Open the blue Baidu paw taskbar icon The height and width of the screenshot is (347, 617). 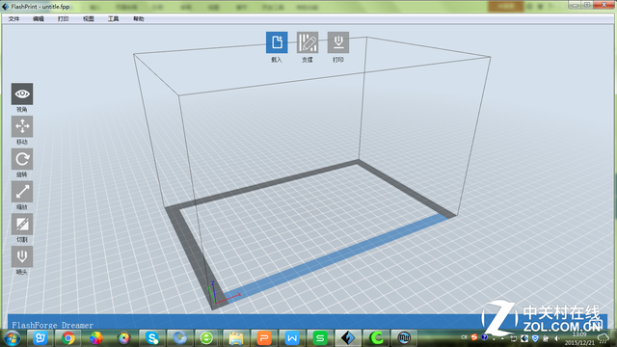click(x=40, y=338)
